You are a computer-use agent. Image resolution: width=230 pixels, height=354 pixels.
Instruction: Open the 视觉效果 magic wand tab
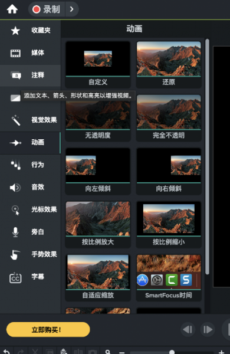[30, 120]
